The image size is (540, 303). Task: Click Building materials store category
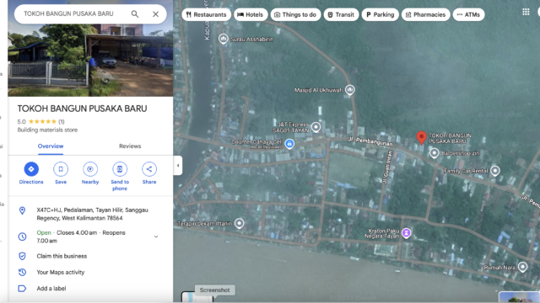click(47, 130)
